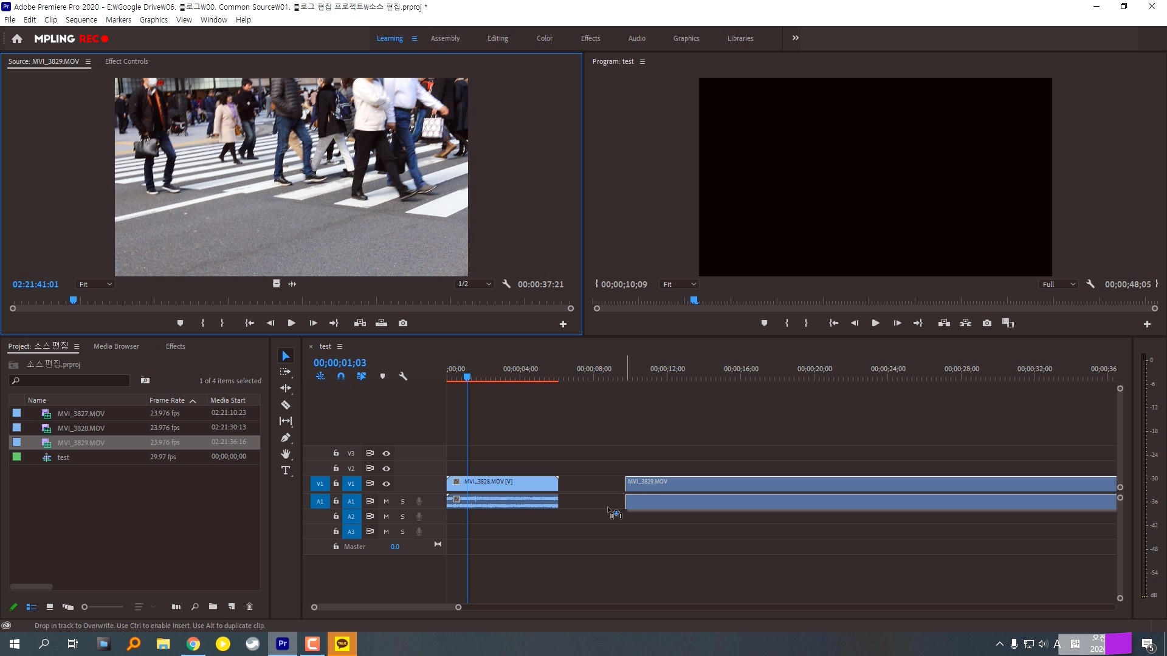Screen dimensions: 1167x656
Task: Mute audio track A1
Action: 386,501
